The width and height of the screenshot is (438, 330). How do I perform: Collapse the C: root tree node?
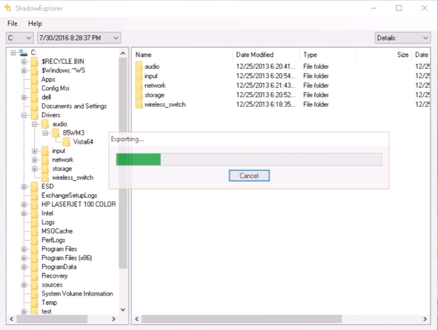coord(13,52)
